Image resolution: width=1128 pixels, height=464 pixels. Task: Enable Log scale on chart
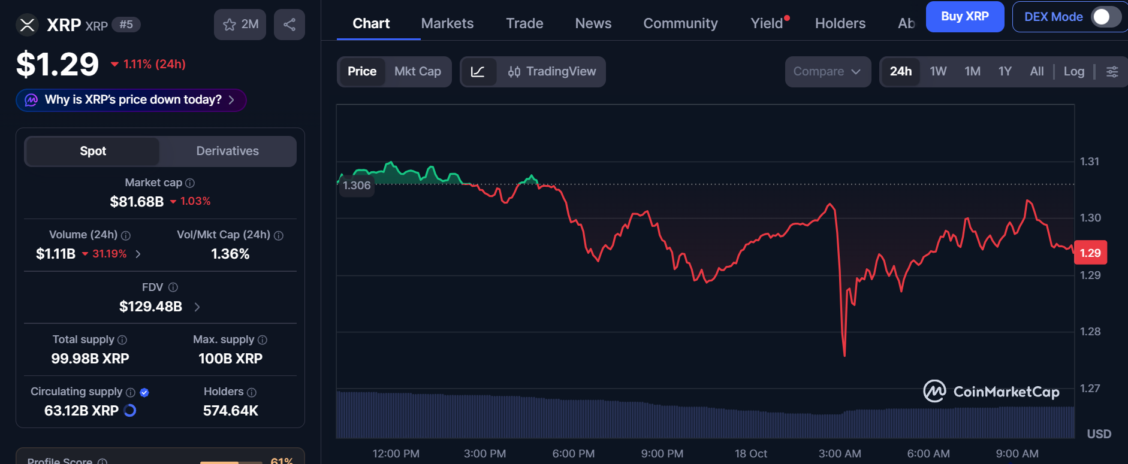1074,72
